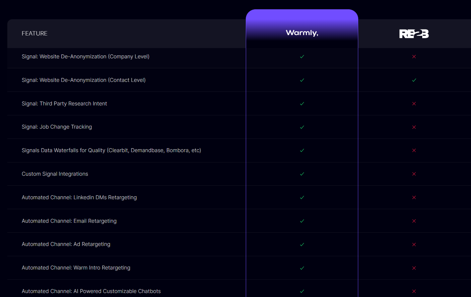Click Warmly checkmark for Contact Level De-Anonymization
The width and height of the screenshot is (471, 297).
coord(302,80)
